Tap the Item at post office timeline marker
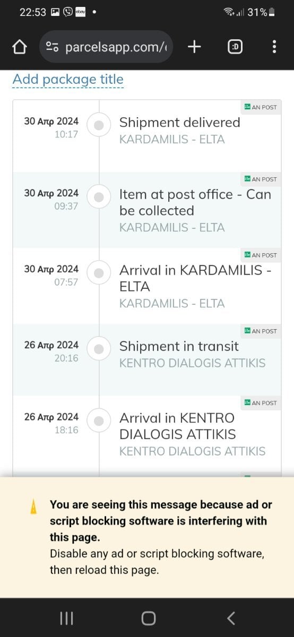 pyautogui.click(x=98, y=197)
